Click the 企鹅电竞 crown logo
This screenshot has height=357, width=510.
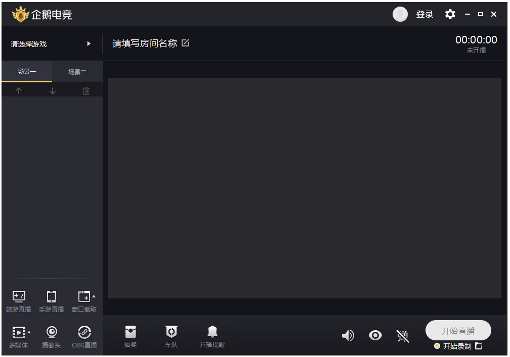(20, 14)
